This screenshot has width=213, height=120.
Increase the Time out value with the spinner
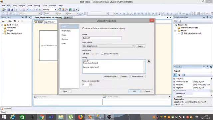pyautogui.click(x=90, y=84)
